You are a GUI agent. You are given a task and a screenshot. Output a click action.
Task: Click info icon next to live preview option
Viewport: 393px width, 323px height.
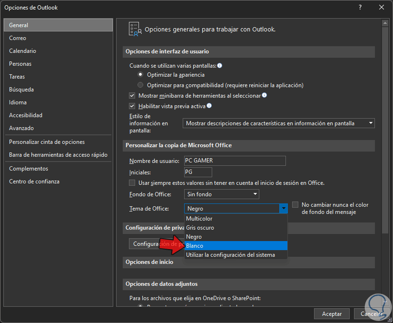coord(209,106)
